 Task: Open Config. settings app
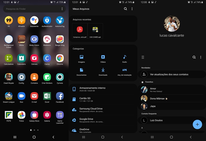(21, 77)
